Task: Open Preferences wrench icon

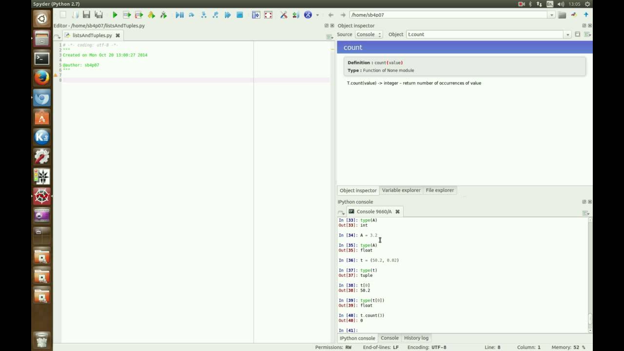Action: click(284, 15)
